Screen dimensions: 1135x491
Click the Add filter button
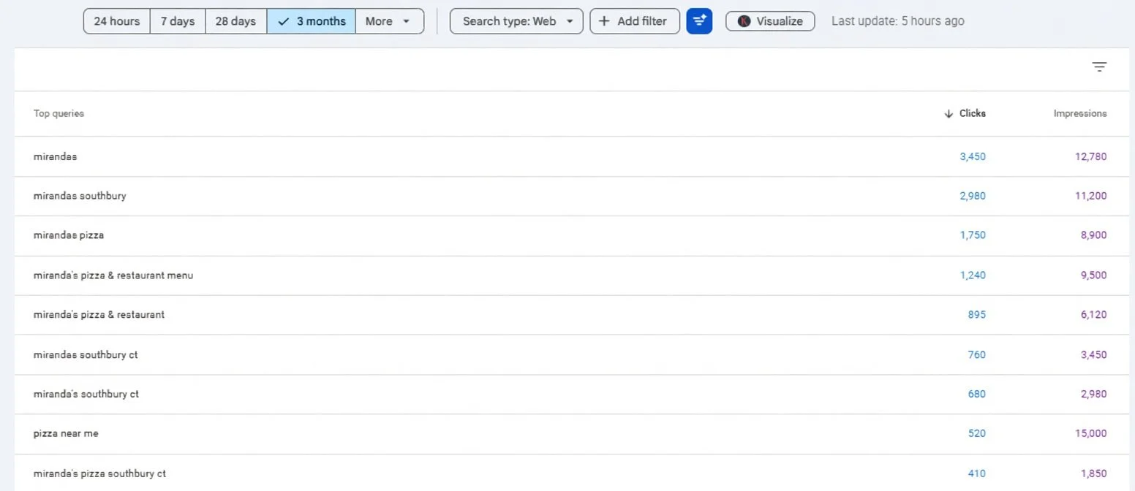[634, 21]
